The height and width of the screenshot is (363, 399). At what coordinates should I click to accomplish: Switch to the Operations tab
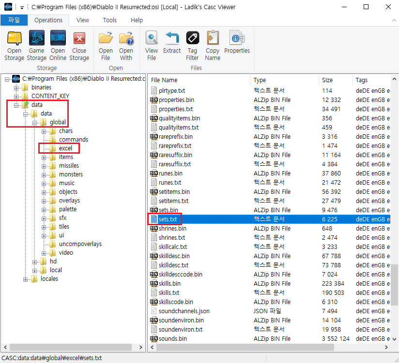48,20
